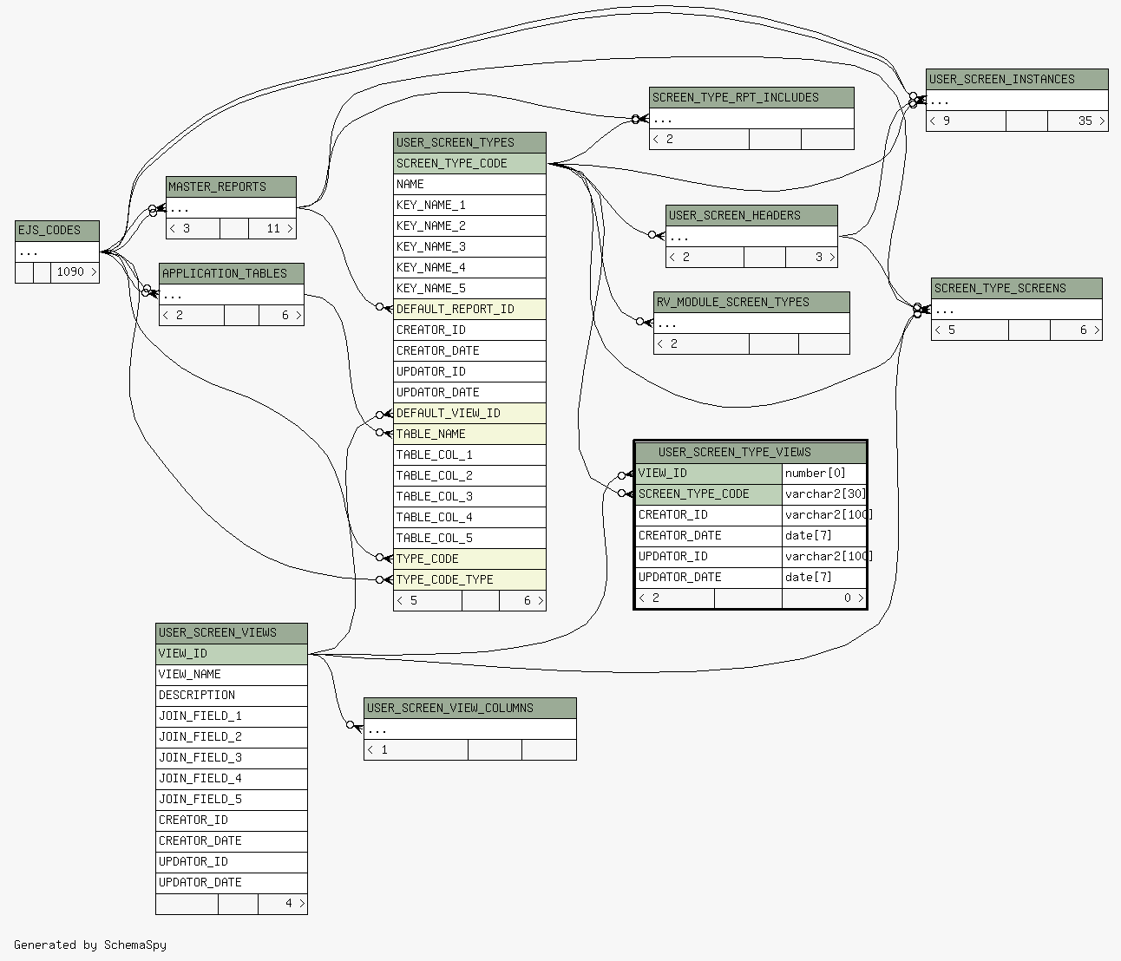Select CREATOR_DATE column in USER_SCREEN_VIEWS
The image size is (1121, 961).
pos(232,841)
